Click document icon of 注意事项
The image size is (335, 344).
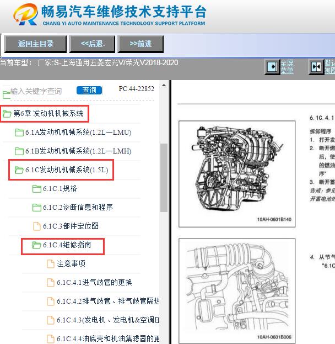[51, 264]
